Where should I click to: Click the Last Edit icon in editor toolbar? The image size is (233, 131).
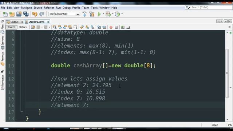[33, 27]
